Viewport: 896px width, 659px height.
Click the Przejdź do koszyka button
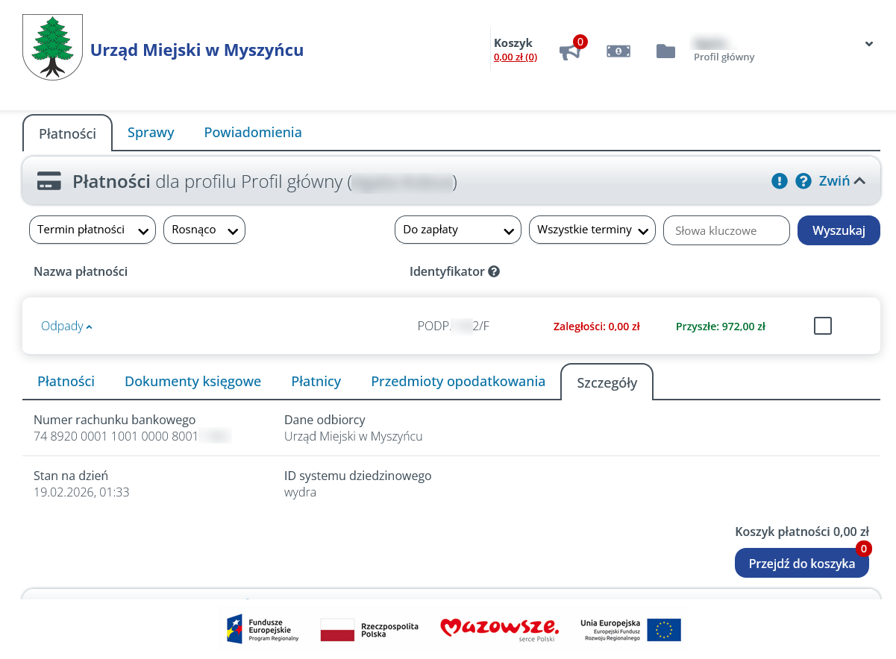(x=801, y=564)
